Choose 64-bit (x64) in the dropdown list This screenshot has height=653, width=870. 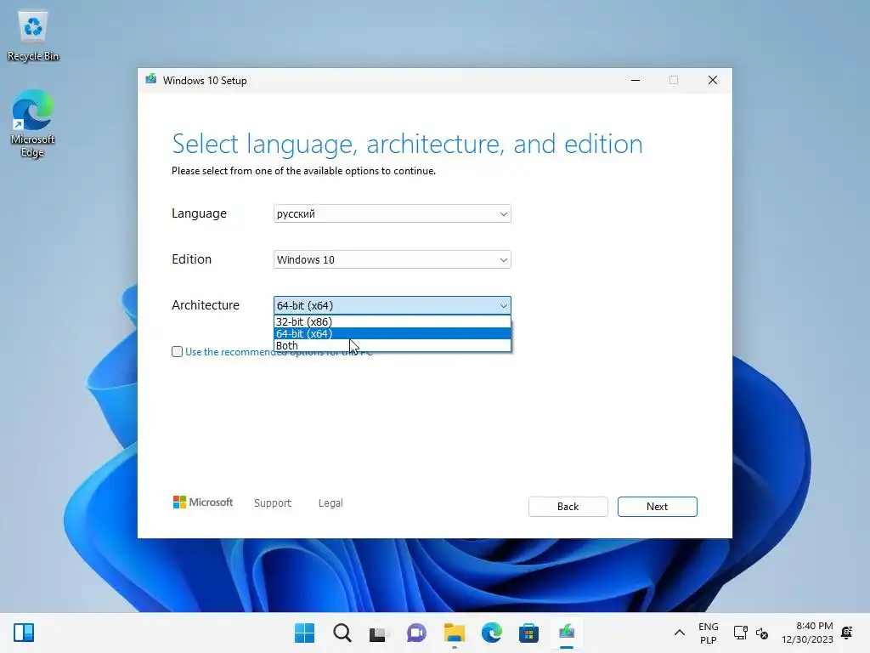pos(393,333)
